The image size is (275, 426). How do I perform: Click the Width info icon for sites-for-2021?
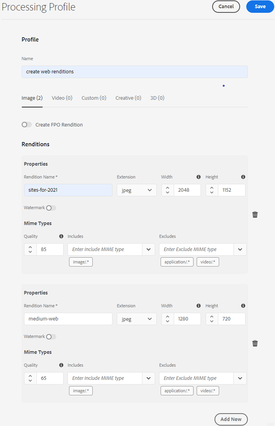[199, 177]
